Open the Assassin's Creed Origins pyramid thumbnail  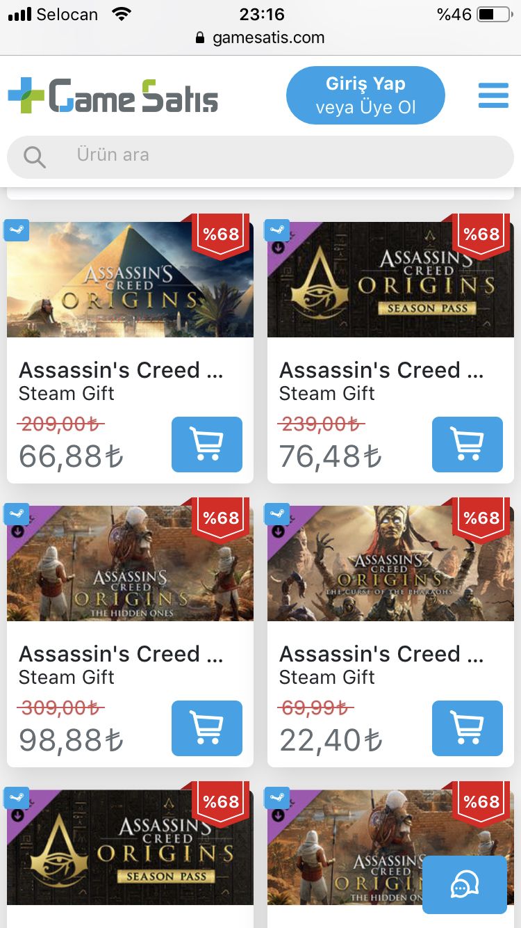(130, 280)
